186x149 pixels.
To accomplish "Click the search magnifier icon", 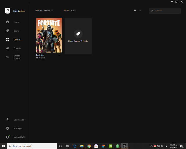I will coord(152,11).
